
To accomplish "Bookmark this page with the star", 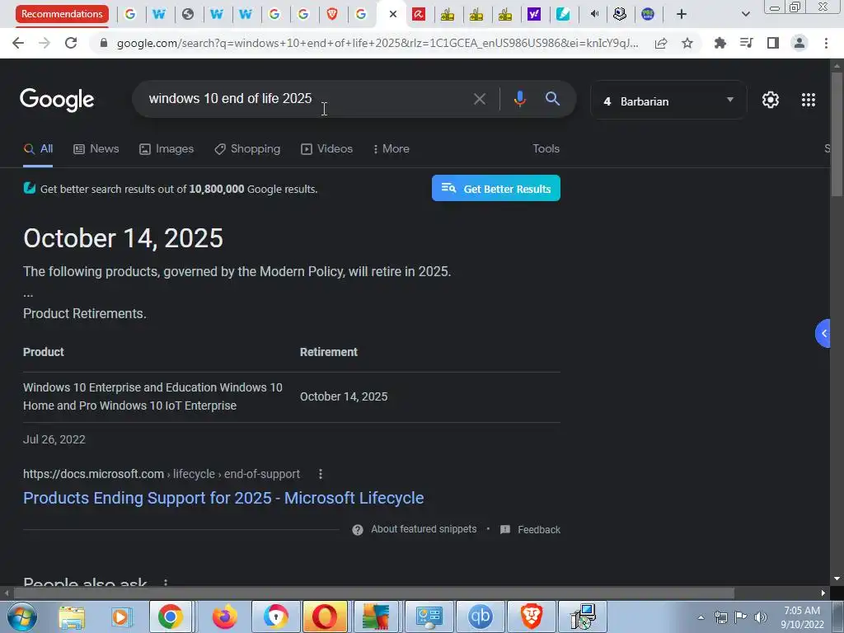I will [687, 43].
